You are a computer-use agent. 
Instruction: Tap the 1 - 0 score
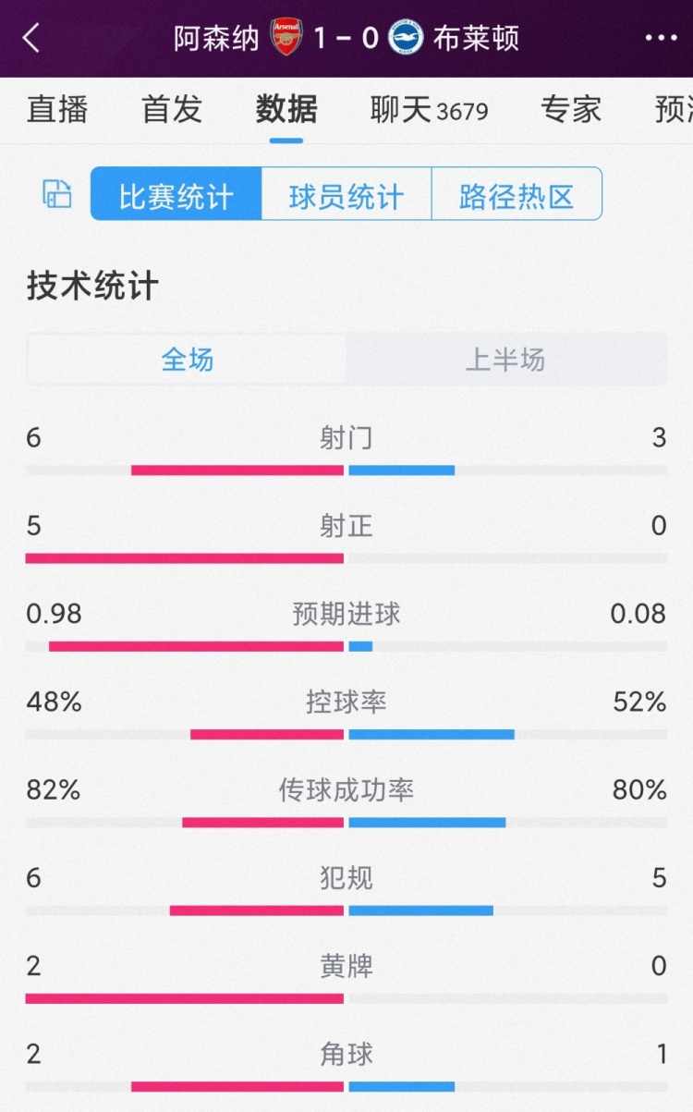click(346, 38)
